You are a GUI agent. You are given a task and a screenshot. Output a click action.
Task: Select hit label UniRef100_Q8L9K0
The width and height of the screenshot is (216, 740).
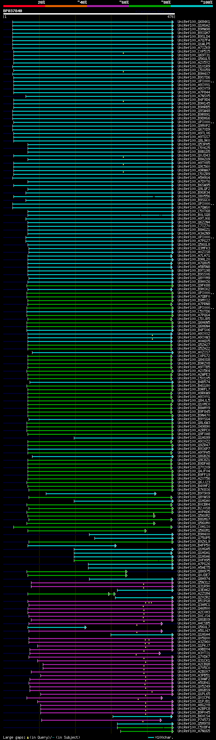[x=194, y=140]
